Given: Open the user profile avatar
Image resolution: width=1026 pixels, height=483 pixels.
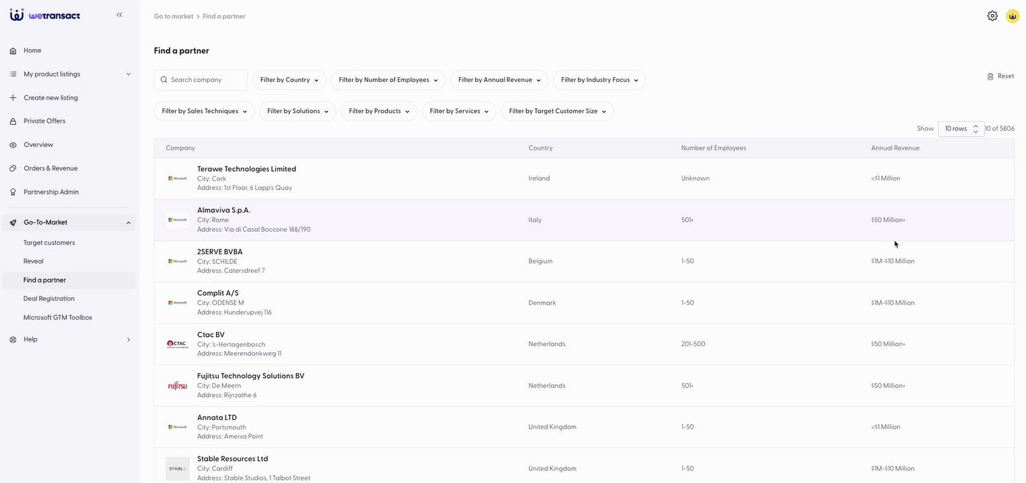Looking at the screenshot, I should point(1013,16).
